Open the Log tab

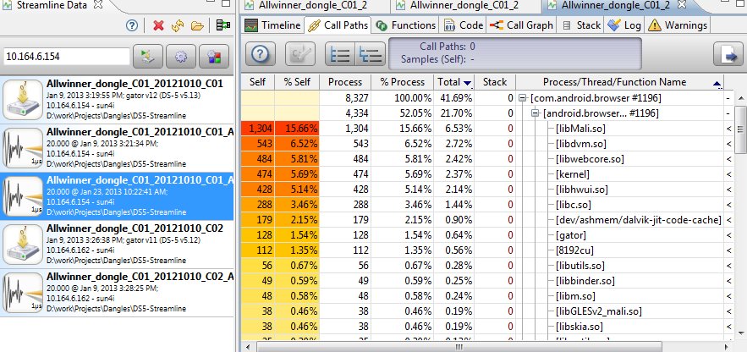tap(624, 25)
